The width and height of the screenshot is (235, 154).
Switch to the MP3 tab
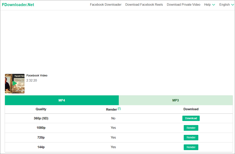coord(176,100)
